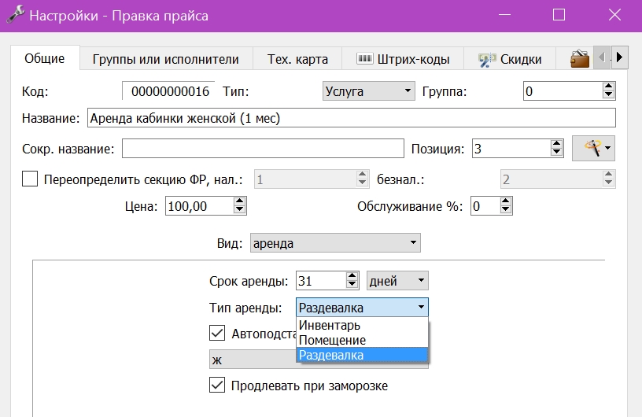Screen dimensions: 642x417
Task: Click the Код field 00000000016
Action: click(x=168, y=91)
